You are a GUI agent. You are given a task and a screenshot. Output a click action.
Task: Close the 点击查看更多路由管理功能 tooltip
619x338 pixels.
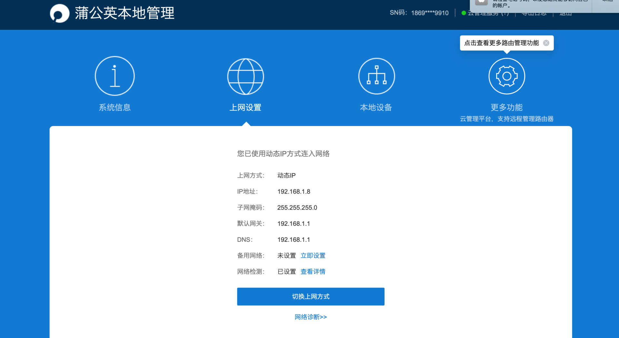pos(546,43)
